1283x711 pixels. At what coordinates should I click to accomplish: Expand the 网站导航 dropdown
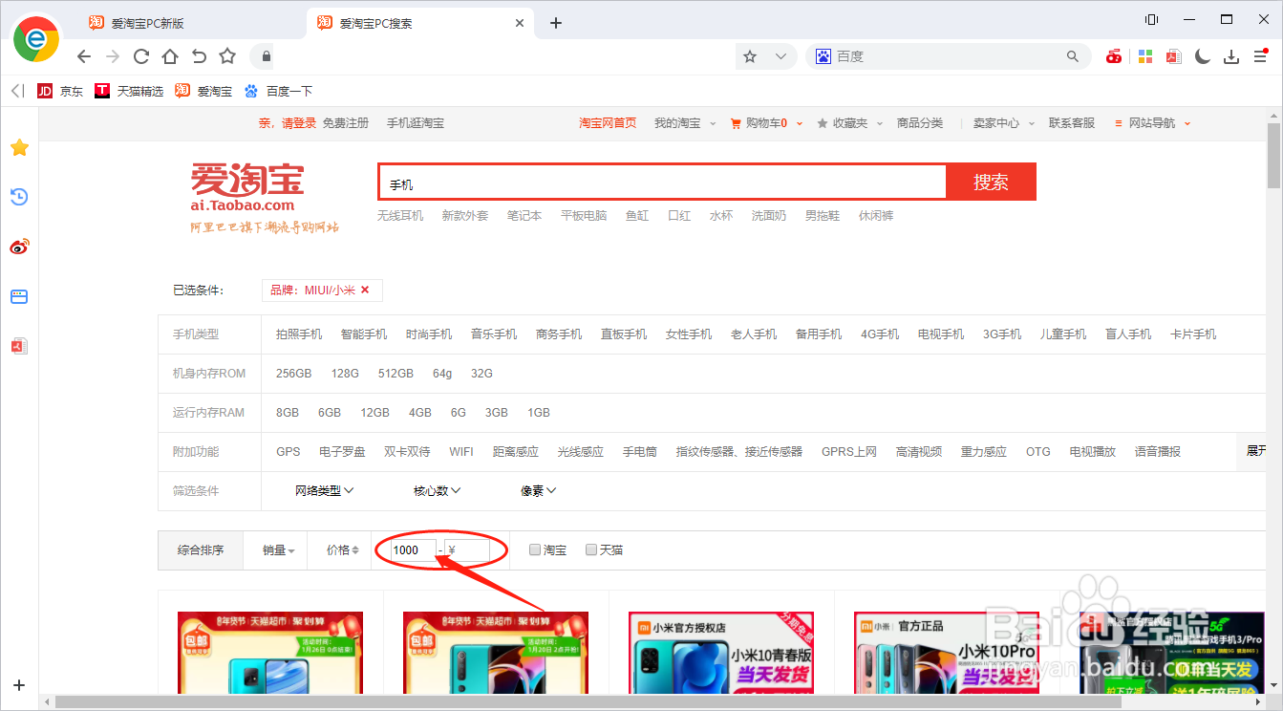pyautogui.click(x=1152, y=123)
